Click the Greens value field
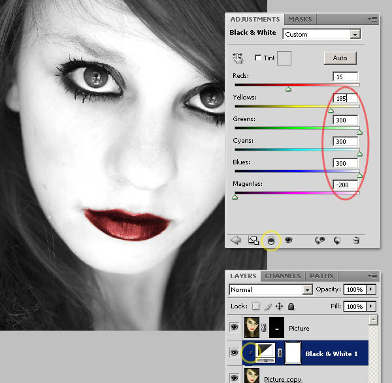The image size is (392, 383). point(346,120)
